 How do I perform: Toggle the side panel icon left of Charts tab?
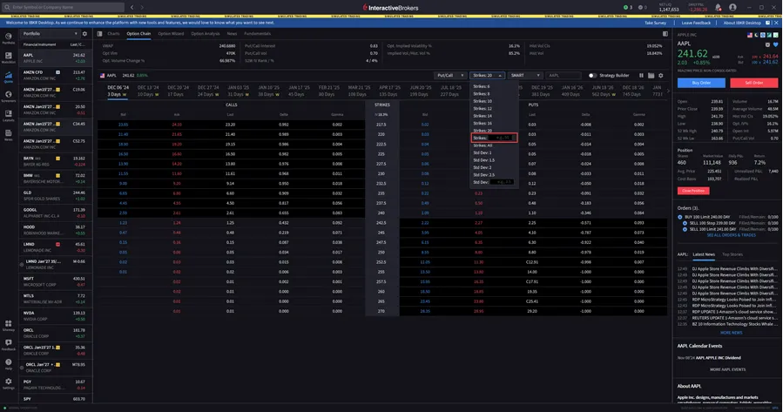tap(99, 33)
